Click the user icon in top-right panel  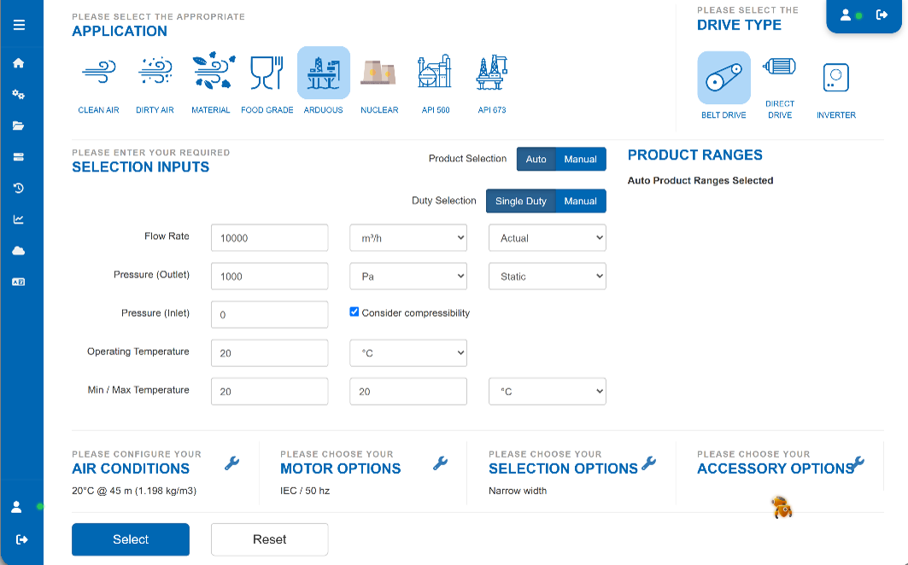pos(846,15)
